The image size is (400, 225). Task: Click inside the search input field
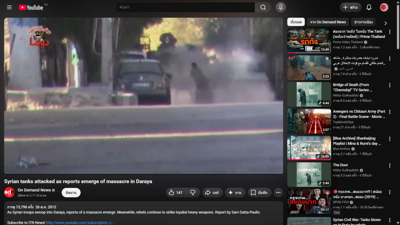(x=186, y=7)
